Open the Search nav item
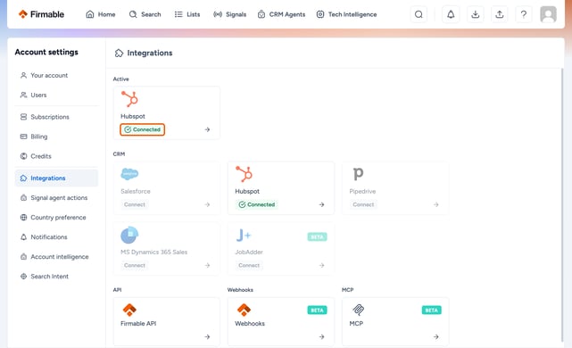 (145, 14)
